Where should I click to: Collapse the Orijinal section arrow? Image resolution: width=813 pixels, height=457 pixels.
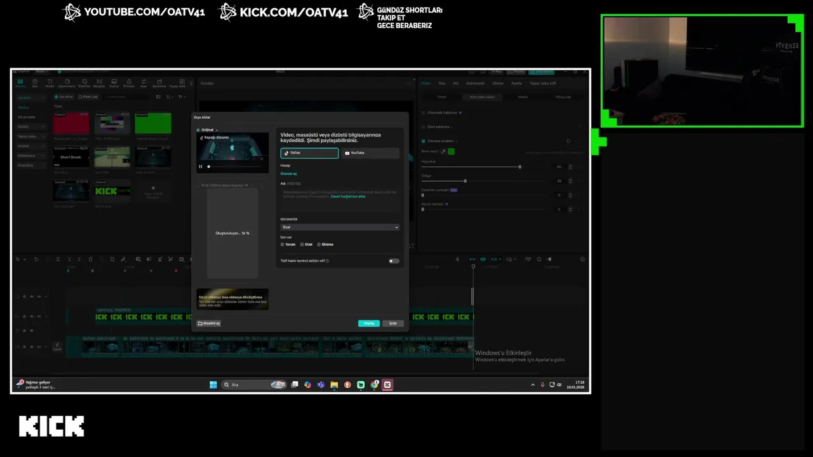pyautogui.click(x=217, y=129)
